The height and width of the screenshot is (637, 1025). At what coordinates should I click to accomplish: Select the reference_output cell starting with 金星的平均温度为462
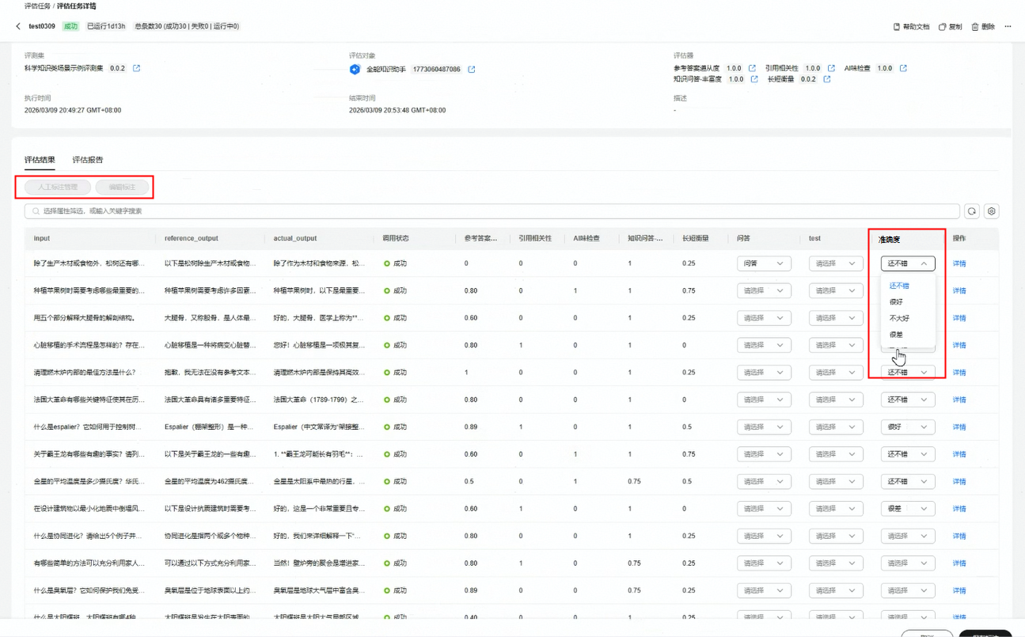pyautogui.click(x=211, y=481)
